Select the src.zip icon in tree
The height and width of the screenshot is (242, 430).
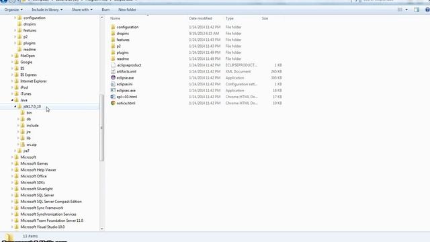point(23,145)
